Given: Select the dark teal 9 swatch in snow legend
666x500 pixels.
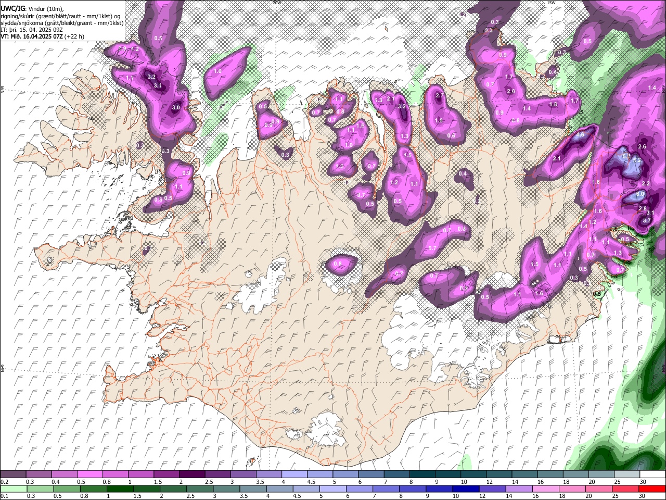Looking at the screenshot, I should pyautogui.click(x=447, y=474).
